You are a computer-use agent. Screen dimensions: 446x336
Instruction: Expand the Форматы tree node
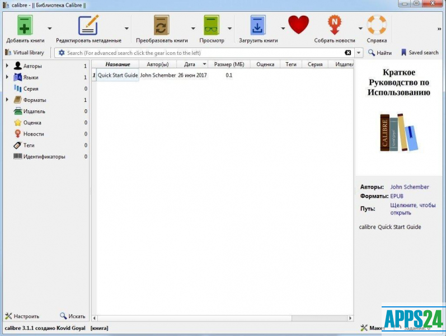coord(7,100)
